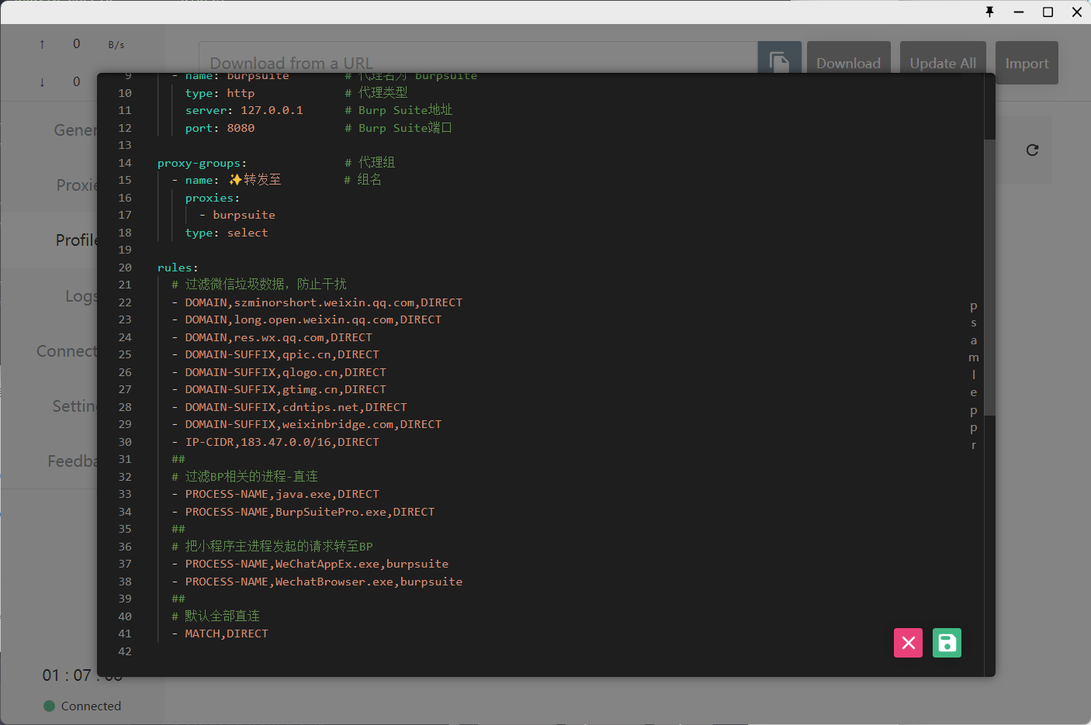Open the Feedback tab in sidebar
This screenshot has height=725, width=1091.
[72, 461]
